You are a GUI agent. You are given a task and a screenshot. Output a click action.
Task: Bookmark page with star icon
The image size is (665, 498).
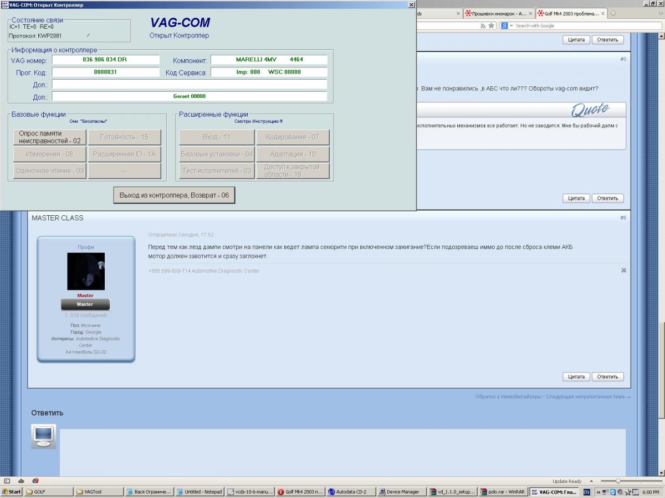492,26
